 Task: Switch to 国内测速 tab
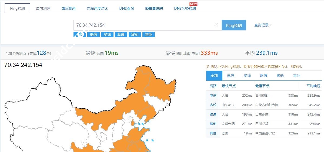(x=43, y=8)
